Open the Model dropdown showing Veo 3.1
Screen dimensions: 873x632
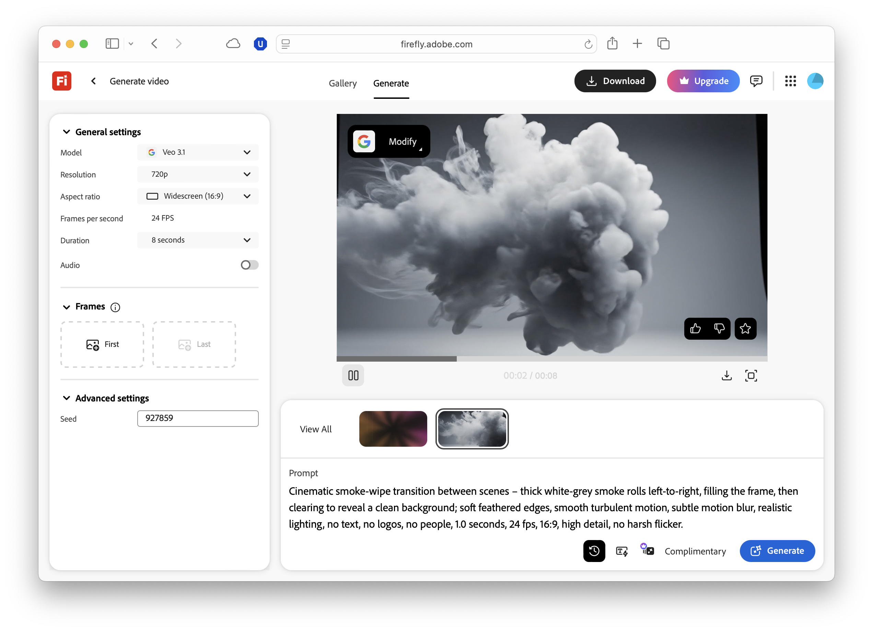pyautogui.click(x=198, y=152)
